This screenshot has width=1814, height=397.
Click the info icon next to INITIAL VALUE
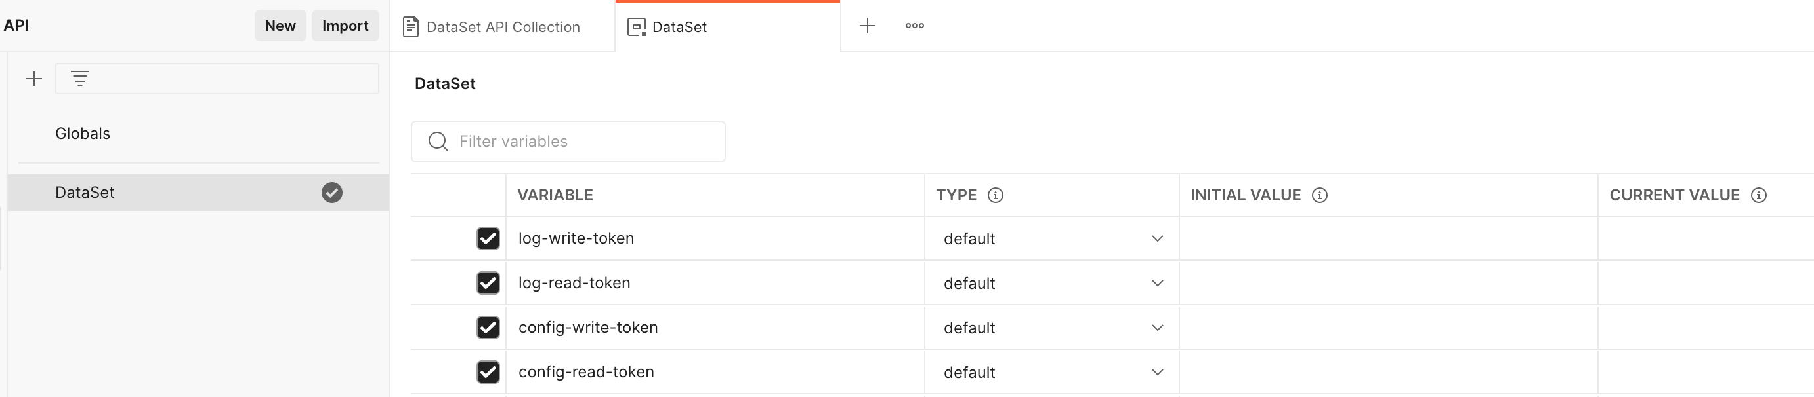[x=1319, y=195]
